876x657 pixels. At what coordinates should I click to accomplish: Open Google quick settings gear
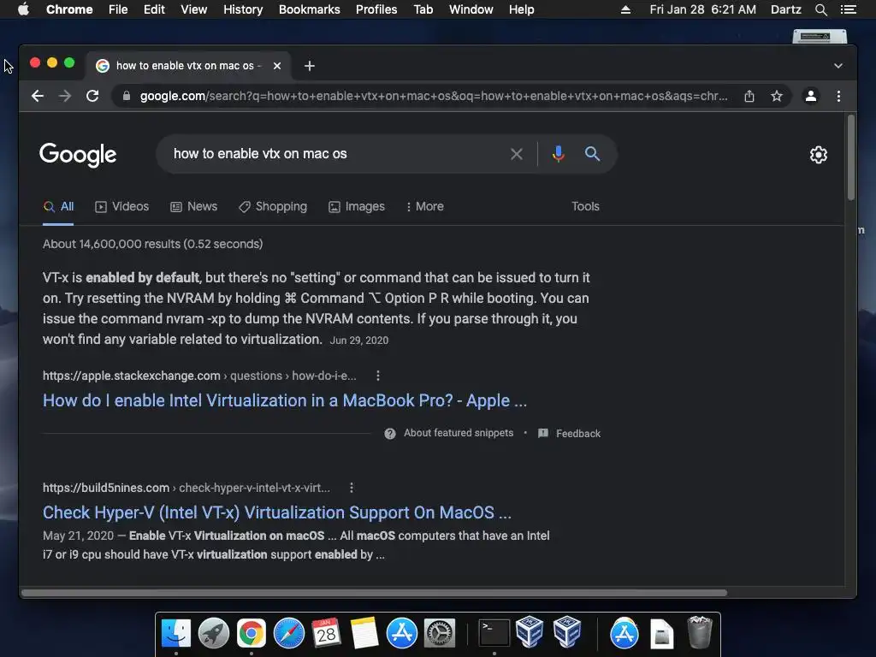pyautogui.click(x=819, y=155)
